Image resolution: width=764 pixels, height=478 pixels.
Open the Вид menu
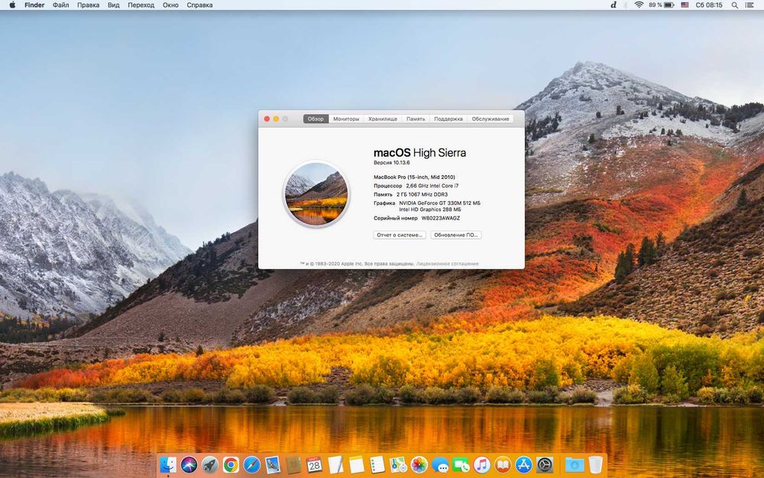click(x=114, y=5)
